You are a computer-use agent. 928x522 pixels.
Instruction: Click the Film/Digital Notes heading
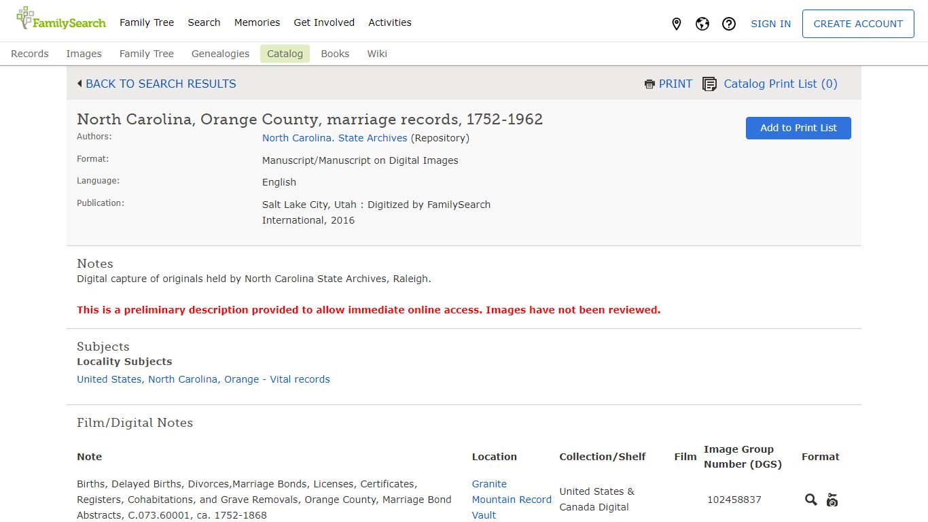tap(135, 423)
